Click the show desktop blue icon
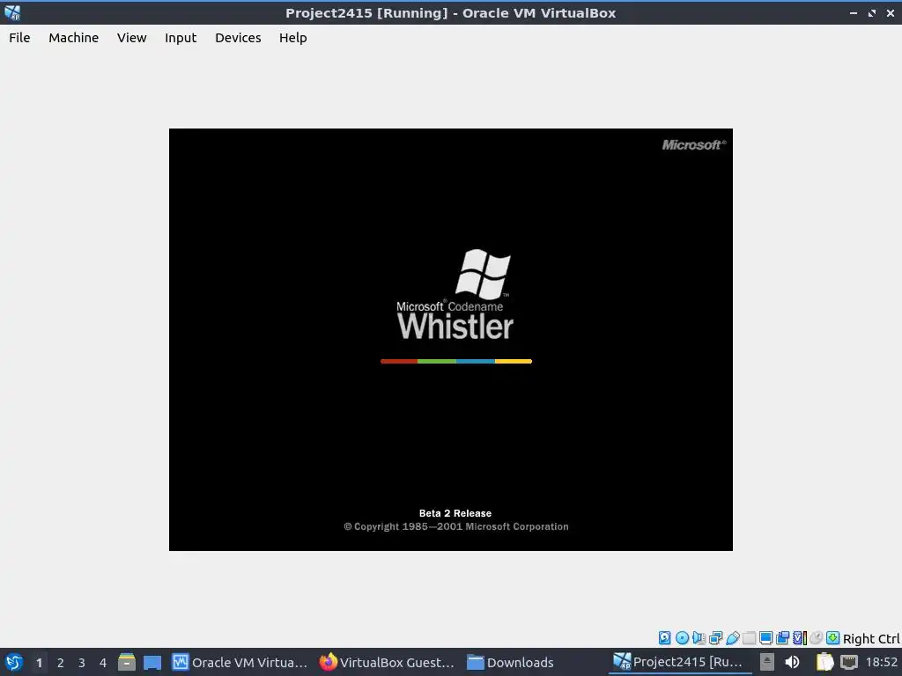Image resolution: width=902 pixels, height=676 pixels. [152, 663]
